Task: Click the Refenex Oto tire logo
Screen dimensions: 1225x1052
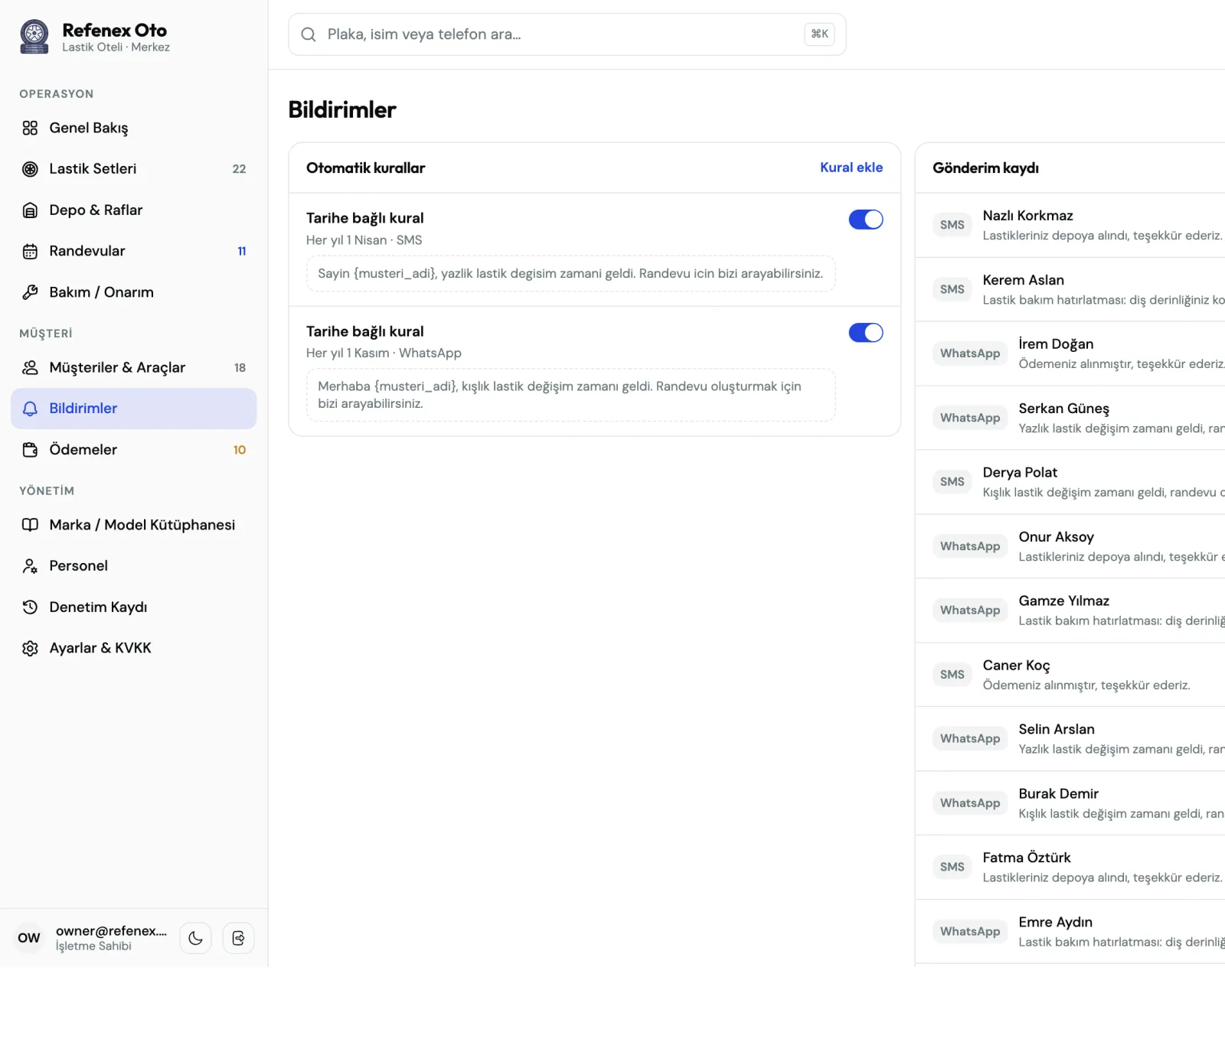Action: 34,36
